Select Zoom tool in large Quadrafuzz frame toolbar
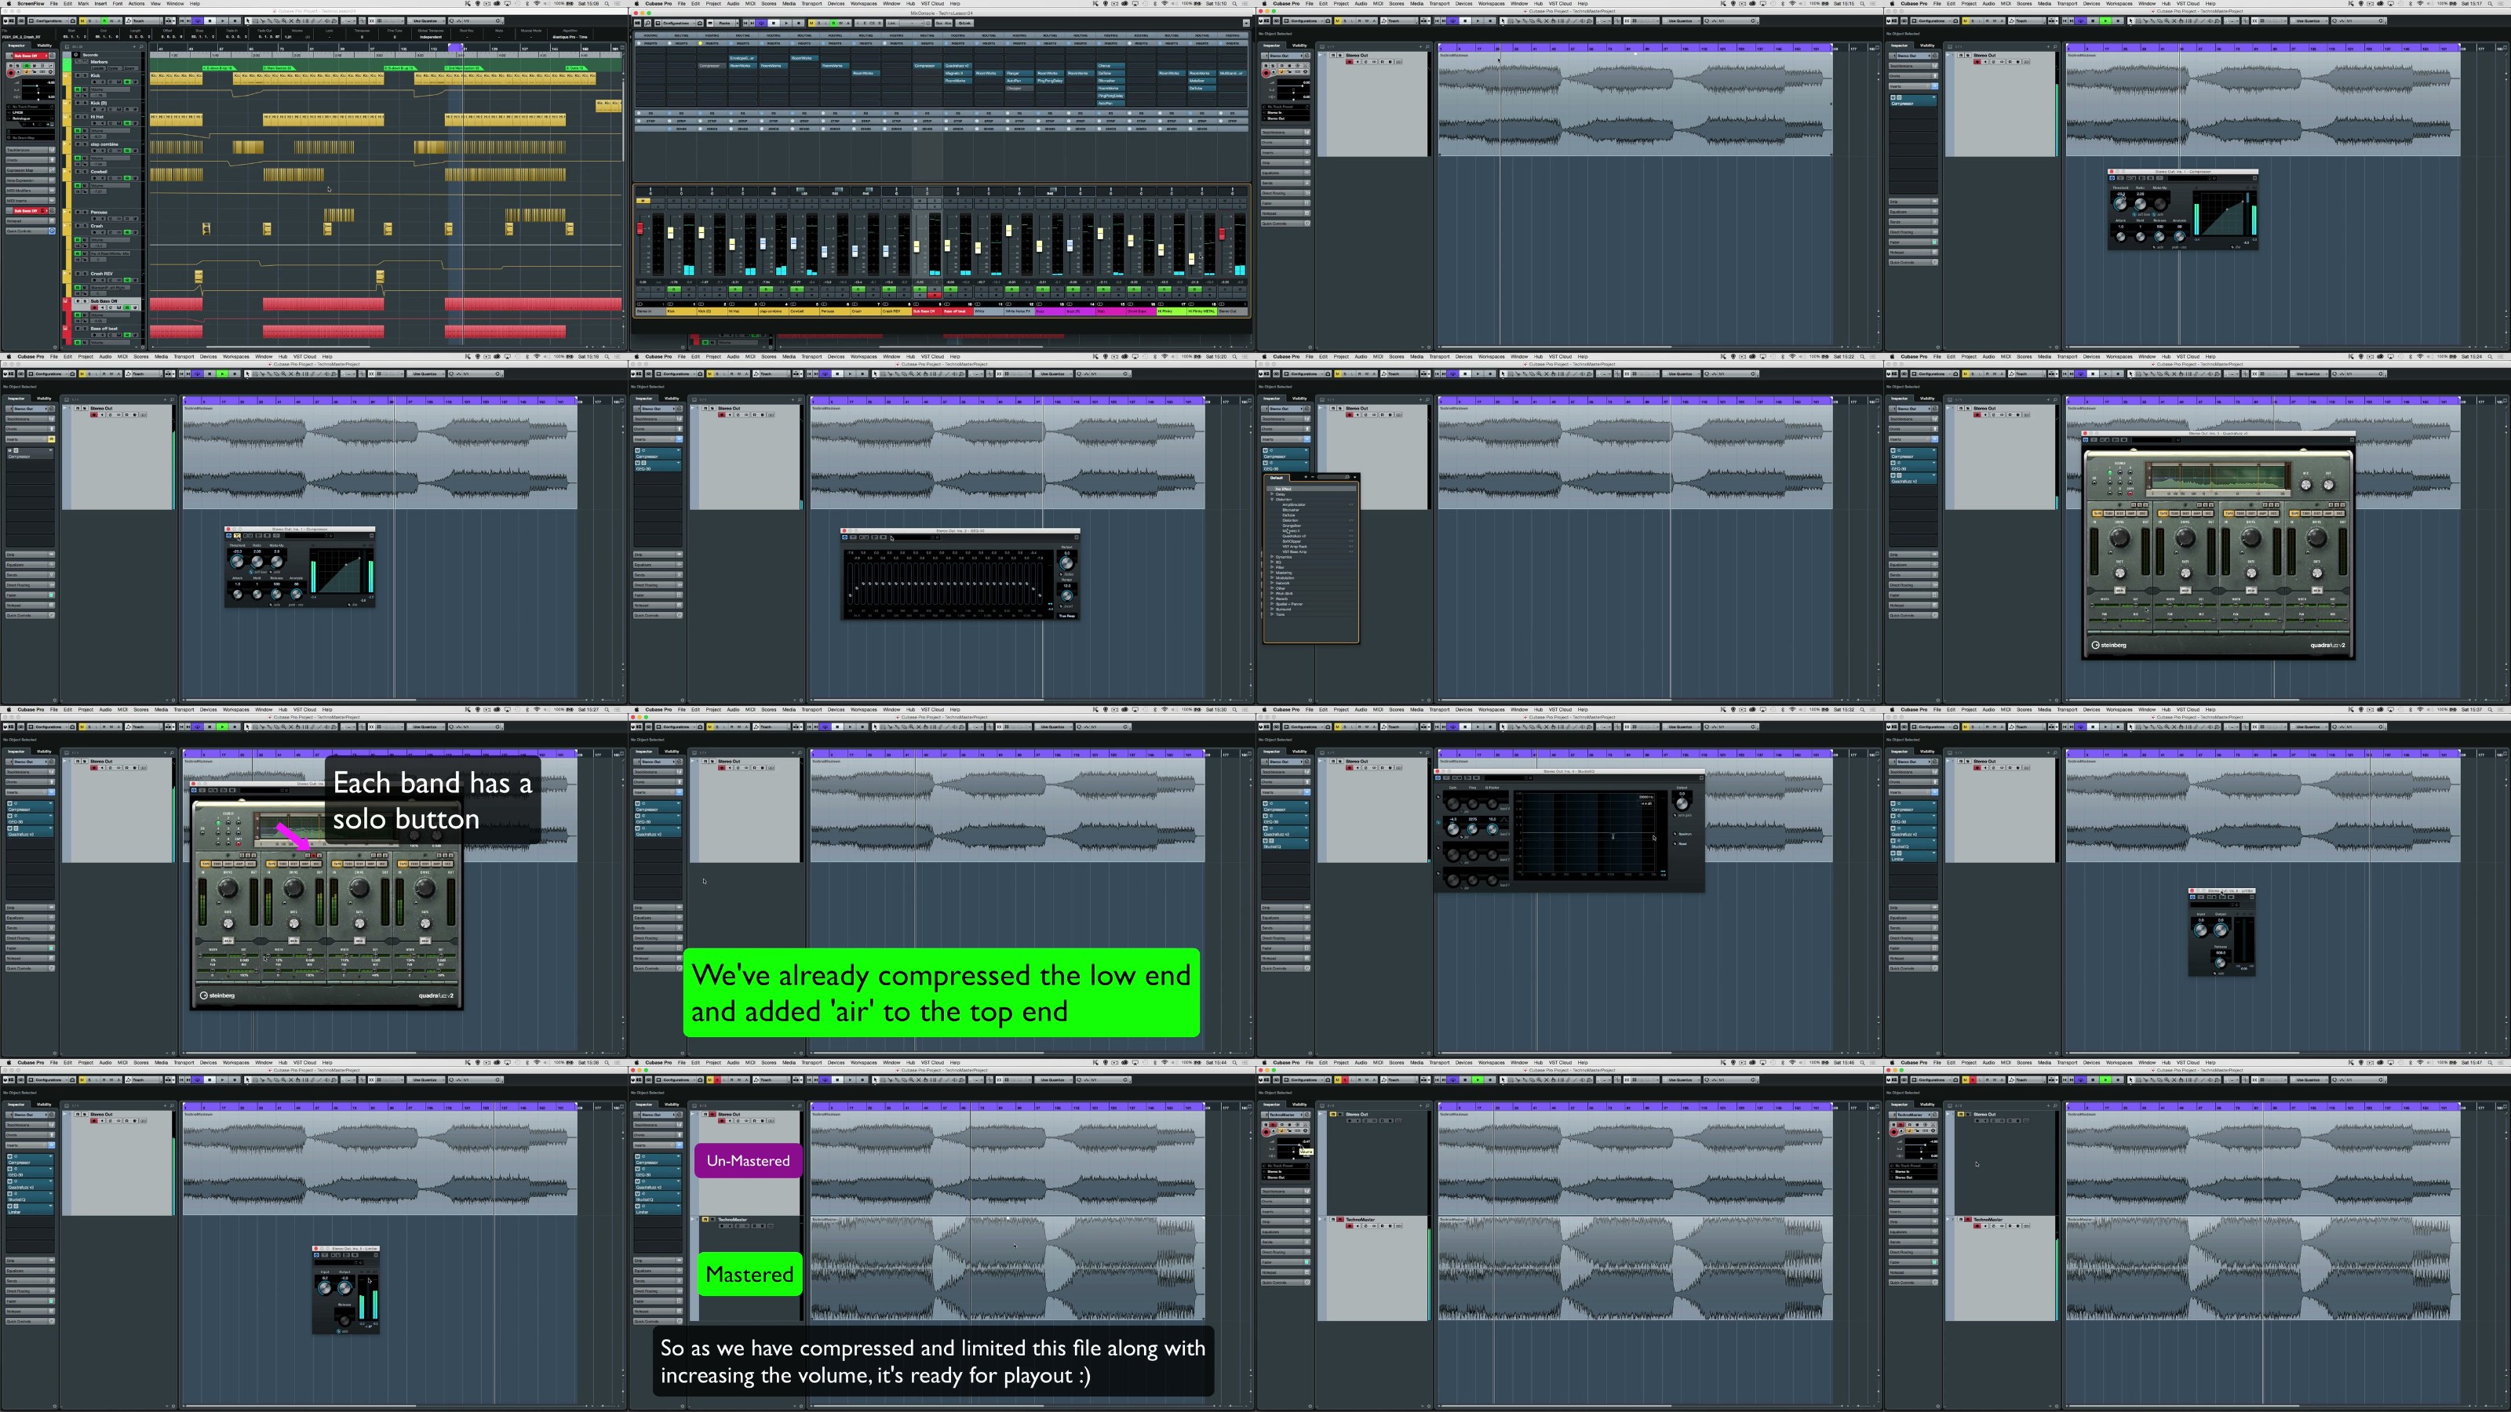The width and height of the screenshot is (2511, 1412). click(x=2167, y=374)
